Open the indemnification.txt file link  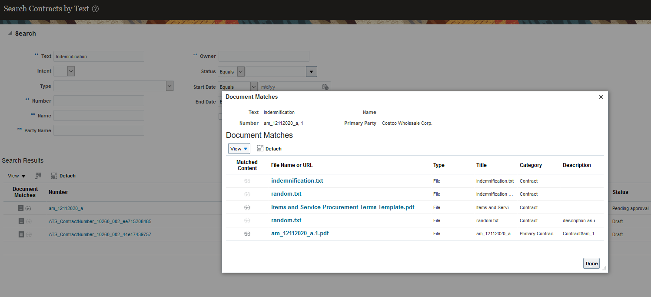297,181
